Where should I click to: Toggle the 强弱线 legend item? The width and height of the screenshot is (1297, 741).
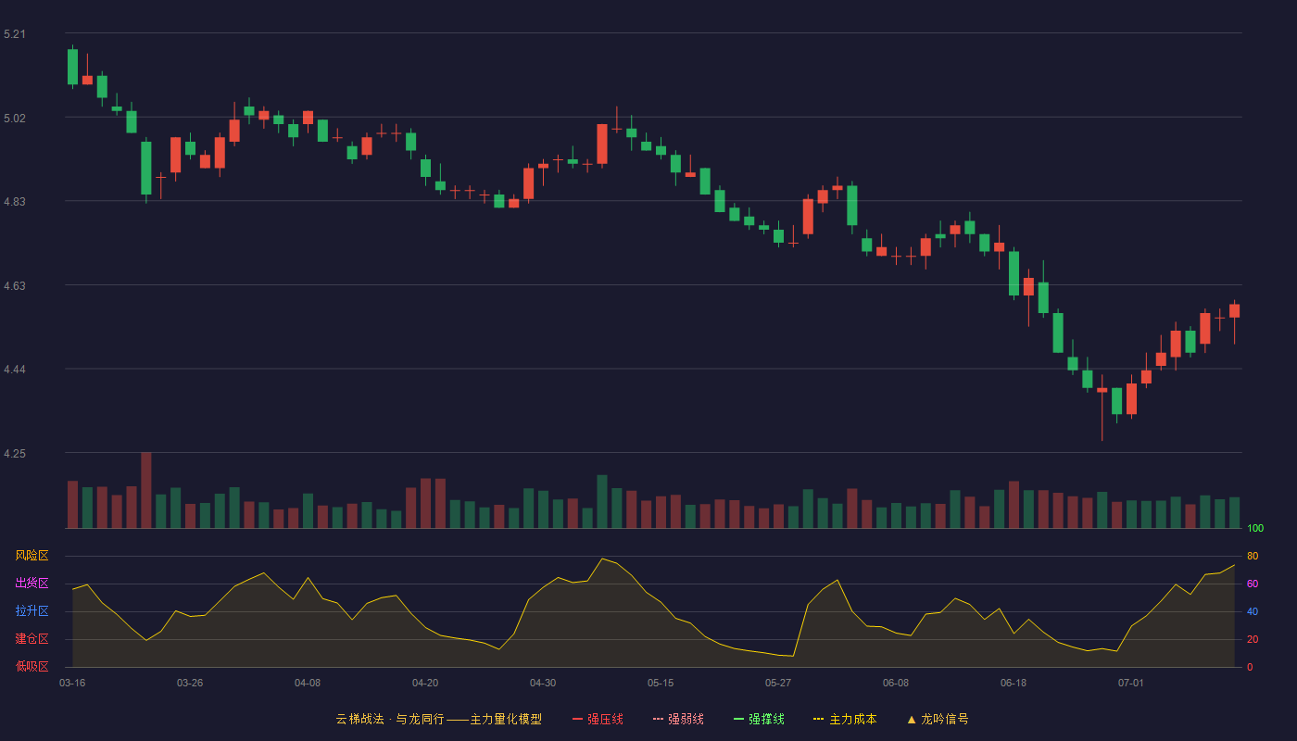click(678, 719)
